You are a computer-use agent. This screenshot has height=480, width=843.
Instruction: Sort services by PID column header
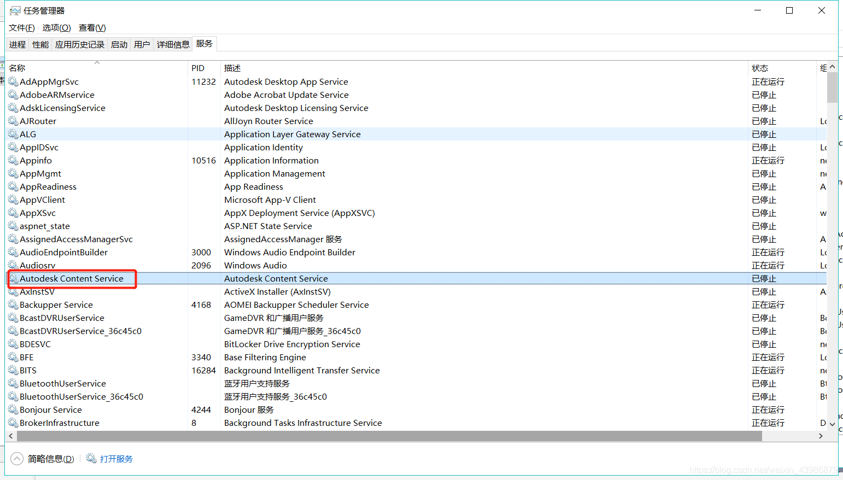pyautogui.click(x=204, y=67)
